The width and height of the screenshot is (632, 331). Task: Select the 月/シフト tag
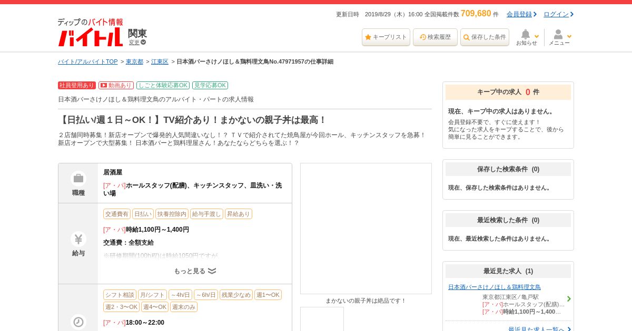pos(152,295)
